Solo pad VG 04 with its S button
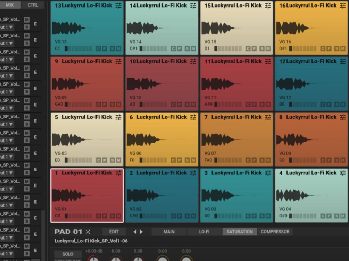349x261 pixels. (337, 216)
